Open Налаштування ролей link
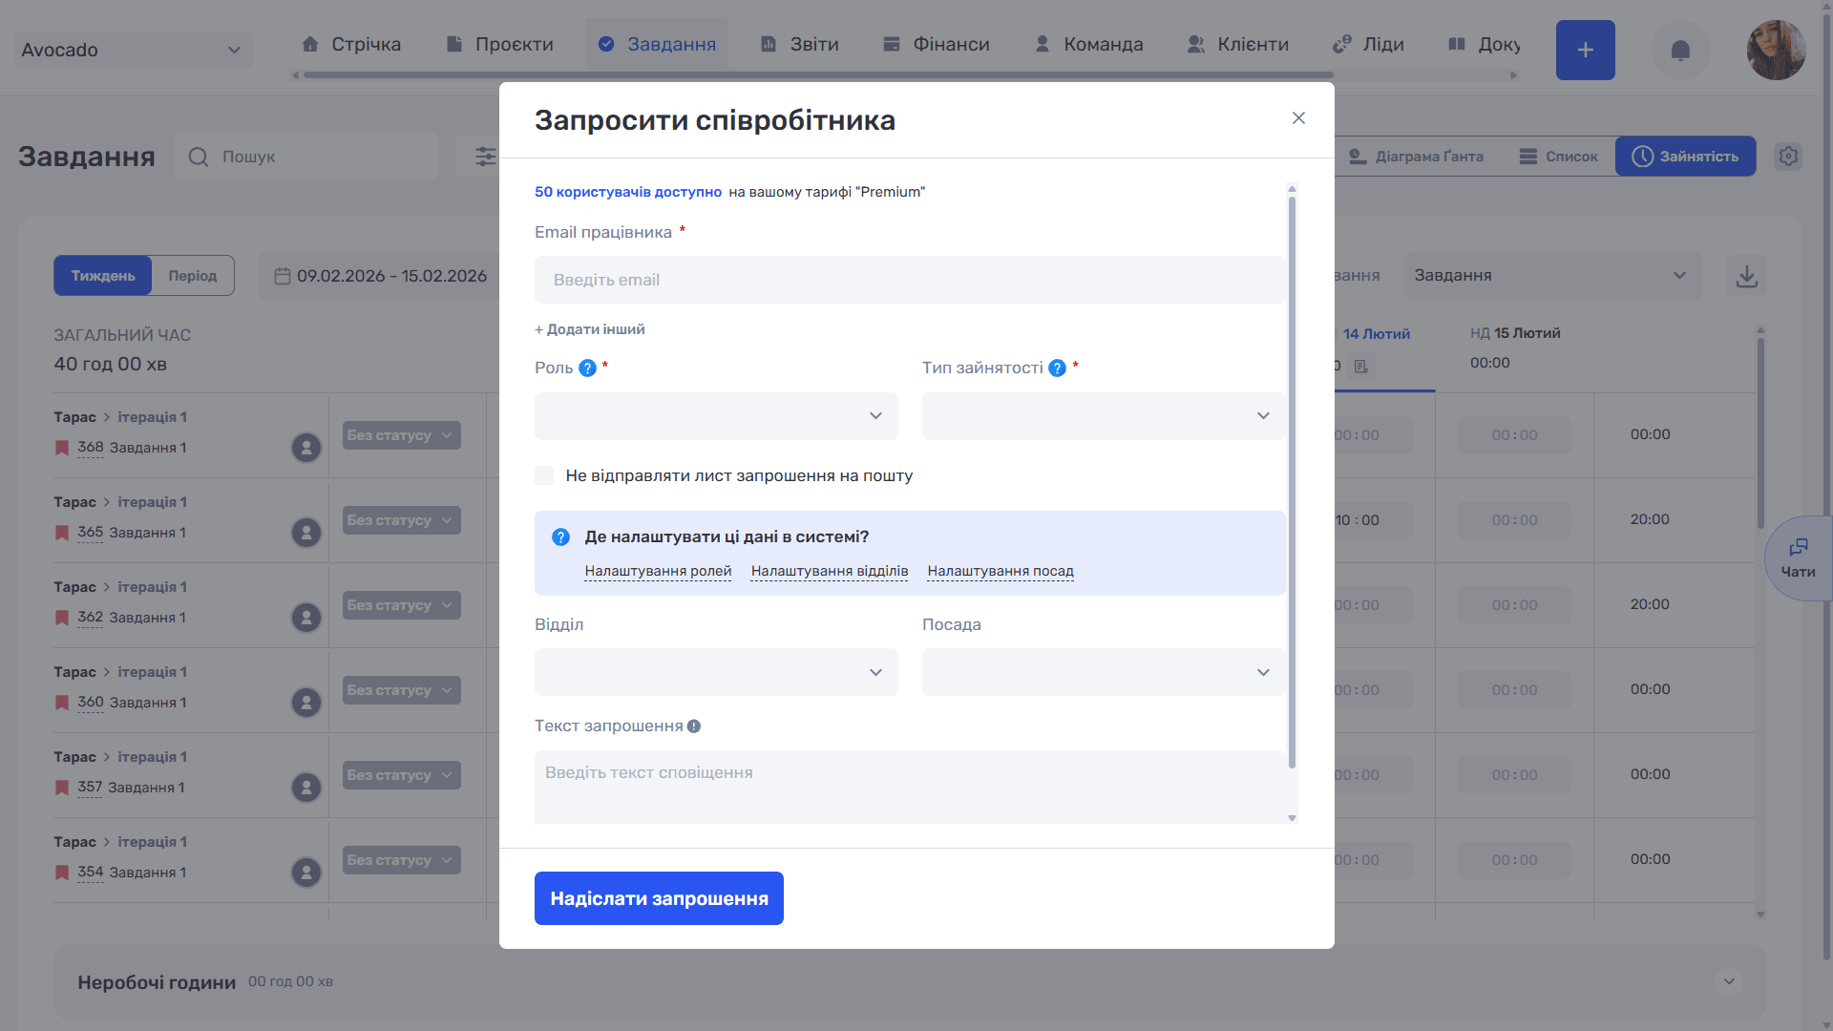The width and height of the screenshot is (1833, 1031). [x=658, y=571]
